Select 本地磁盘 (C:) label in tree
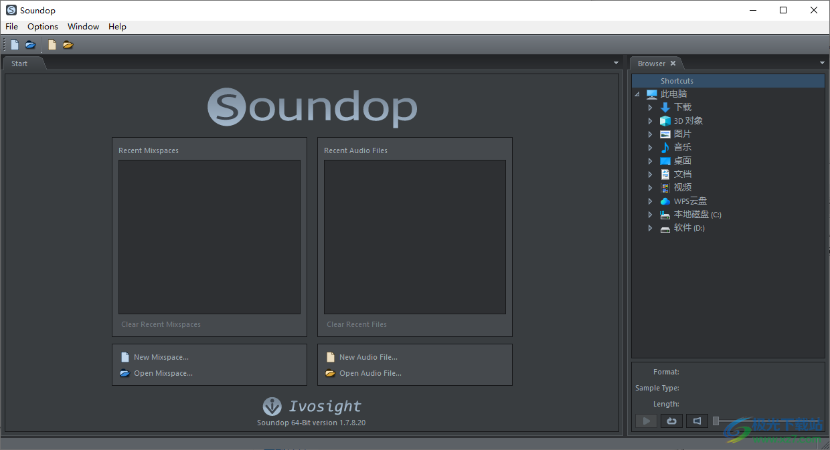 point(697,215)
